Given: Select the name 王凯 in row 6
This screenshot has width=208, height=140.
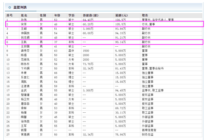Looking at the screenshot, I should [24, 42].
